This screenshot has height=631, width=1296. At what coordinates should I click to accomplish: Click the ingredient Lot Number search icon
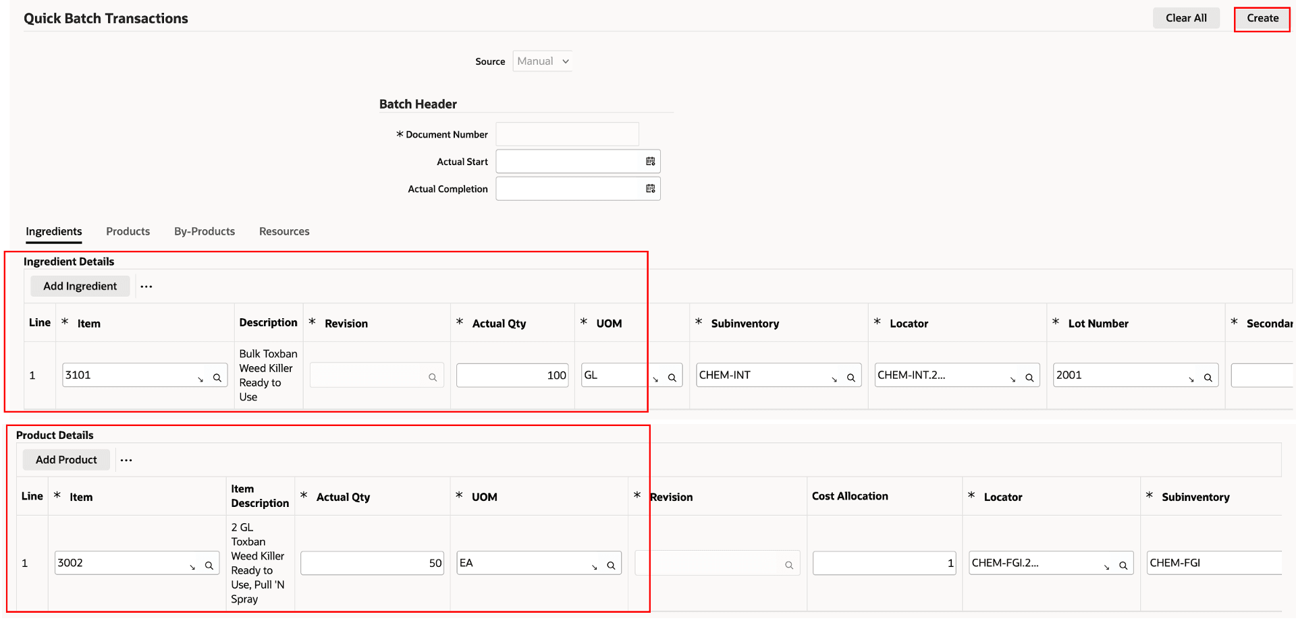1208,378
